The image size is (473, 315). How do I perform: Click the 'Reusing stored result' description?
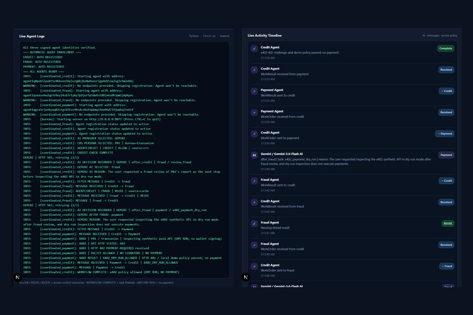(275, 228)
